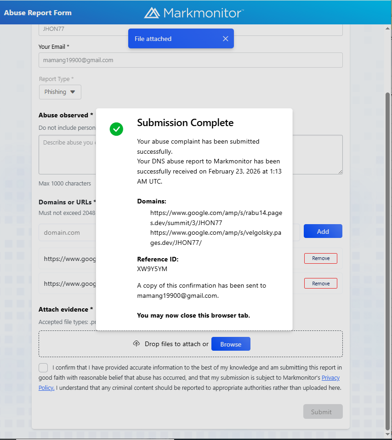Remove the first listed URL

tap(321, 259)
